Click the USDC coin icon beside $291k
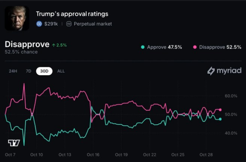This screenshot has height=162, width=246. pos(39,24)
